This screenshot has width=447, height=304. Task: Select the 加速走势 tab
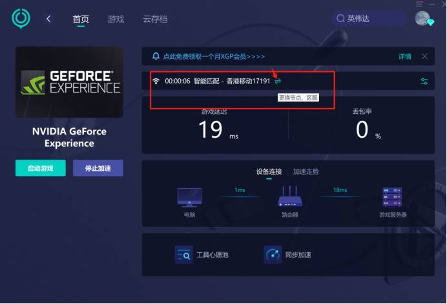pyautogui.click(x=306, y=171)
